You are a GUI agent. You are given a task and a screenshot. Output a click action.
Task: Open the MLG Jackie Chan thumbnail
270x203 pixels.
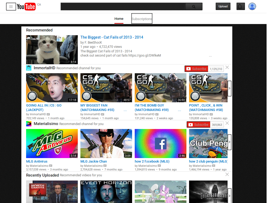click(x=106, y=144)
